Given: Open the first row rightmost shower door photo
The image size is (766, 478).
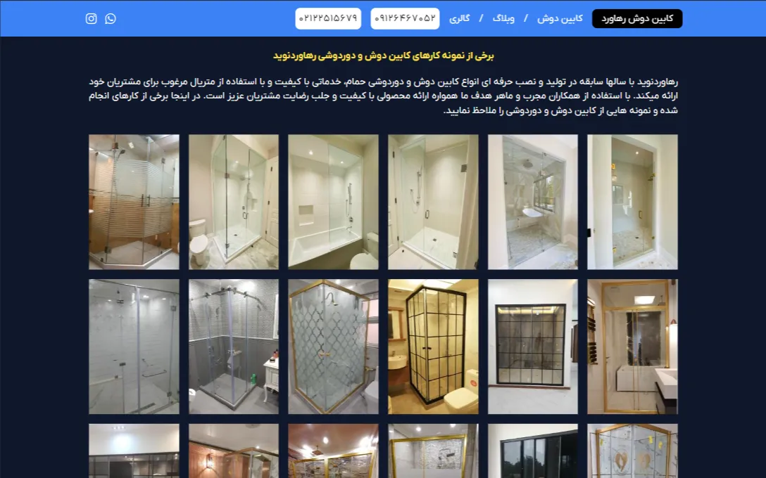Looking at the screenshot, I should click(x=632, y=202).
